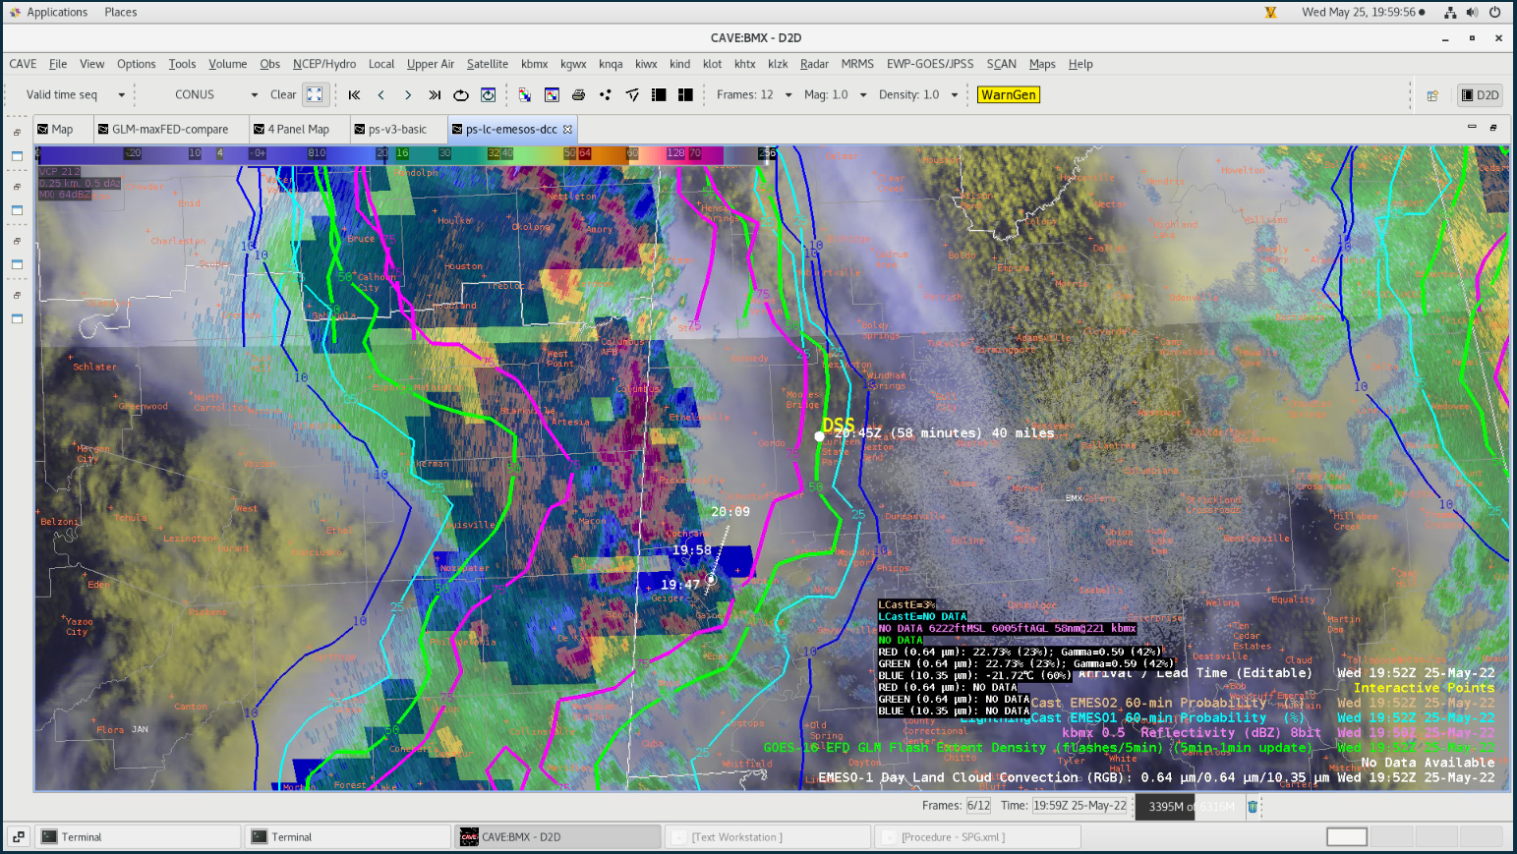1517x854 pixels.
Task: Open the Density: 1.0 dropdown
Action: [x=918, y=95]
